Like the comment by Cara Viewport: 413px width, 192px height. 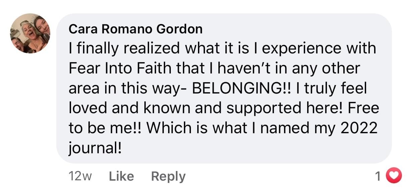click(x=121, y=176)
